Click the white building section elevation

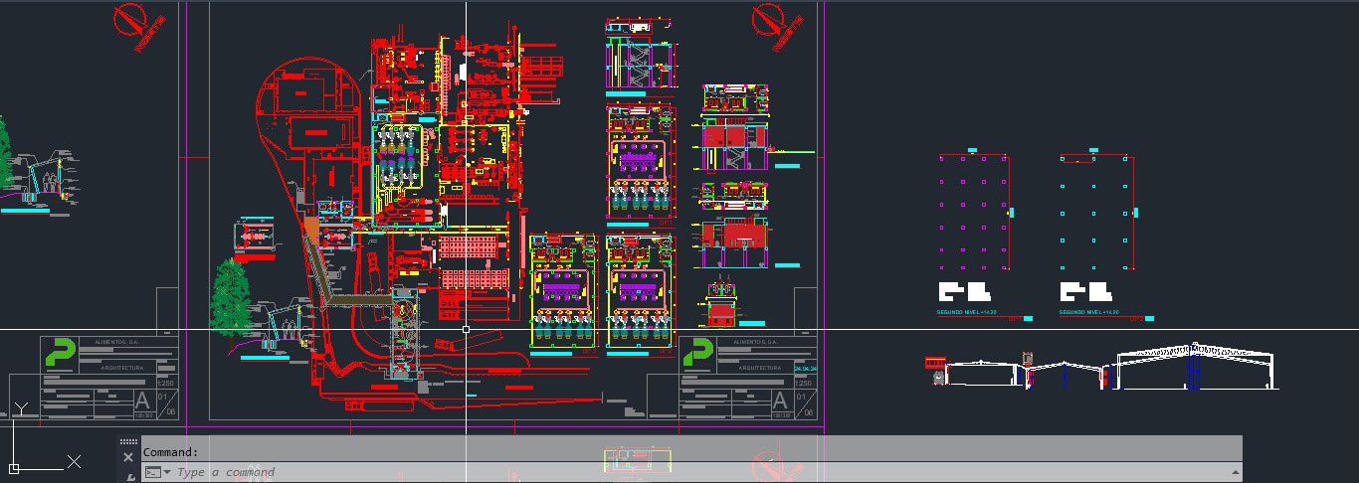point(1194,370)
